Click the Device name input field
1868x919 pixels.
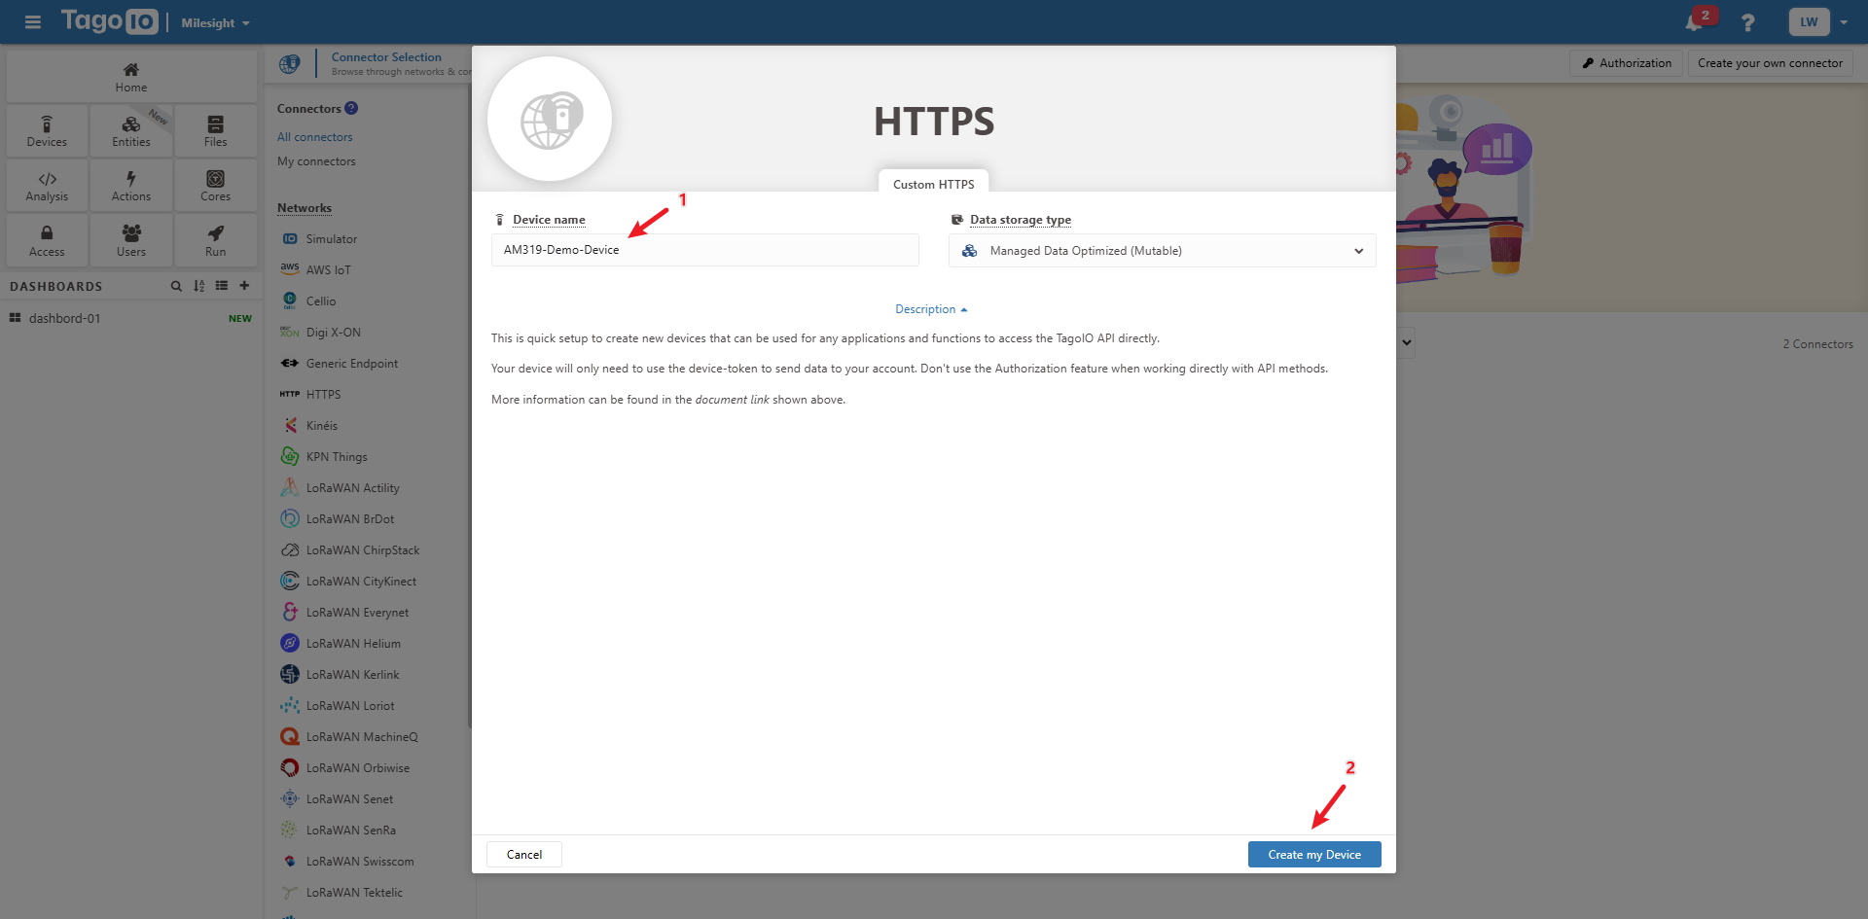[x=705, y=250]
